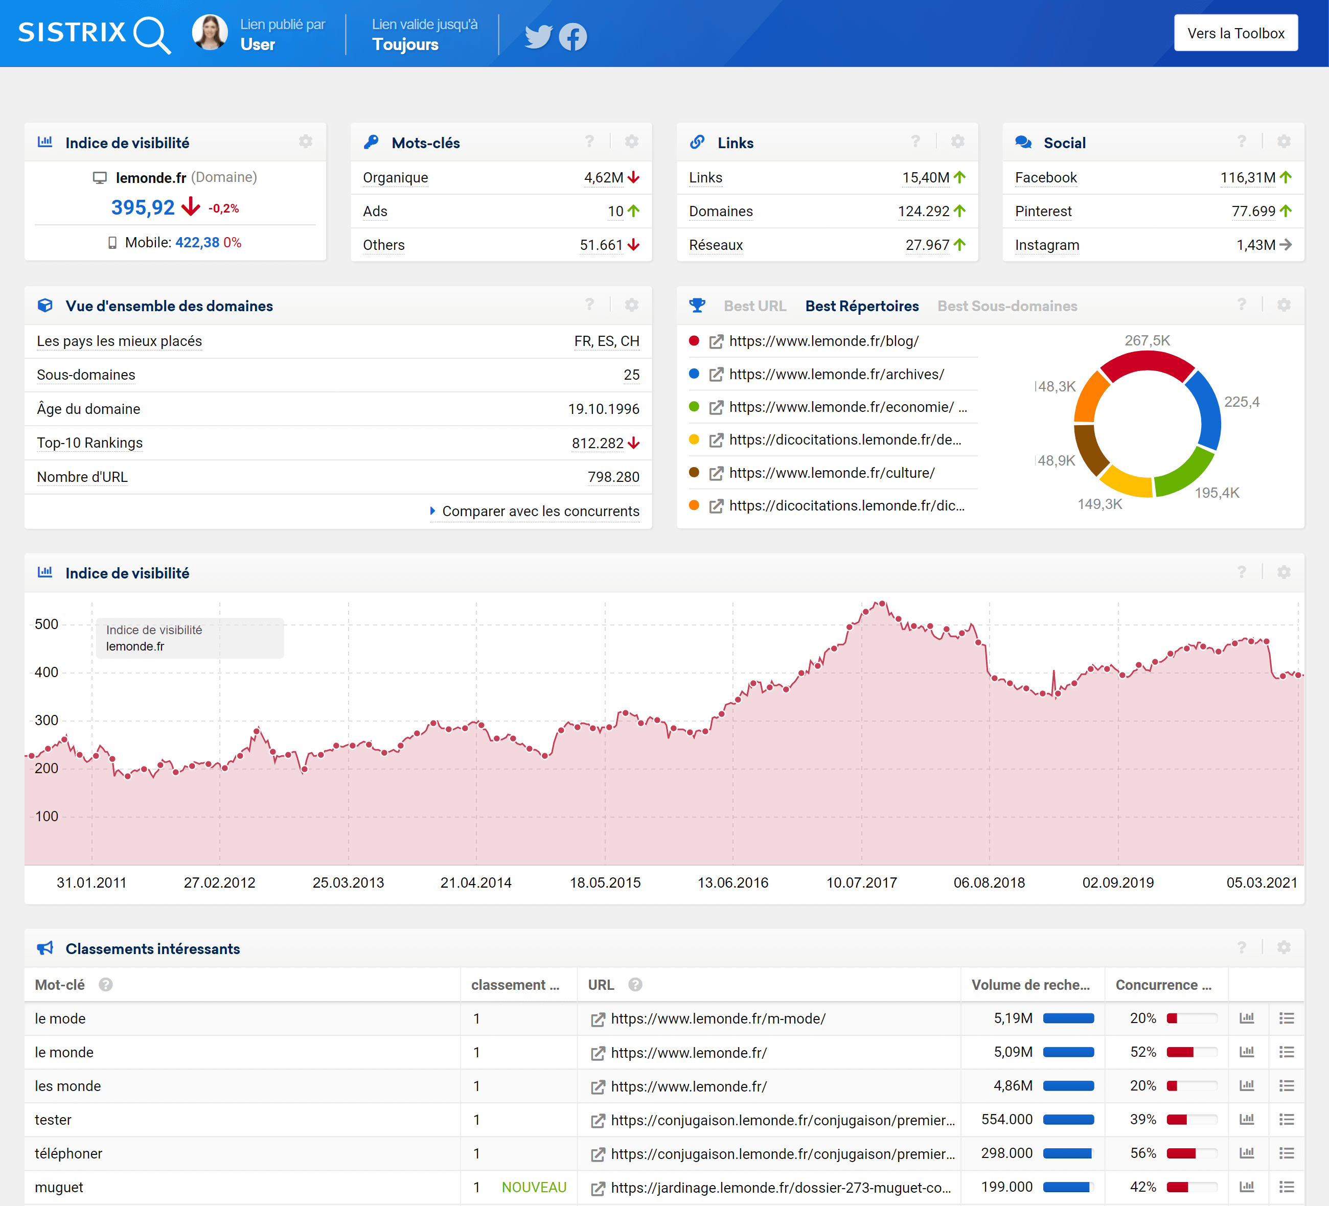This screenshot has height=1206, width=1329.
Task: Click the Organique keywords label
Action: click(x=396, y=177)
